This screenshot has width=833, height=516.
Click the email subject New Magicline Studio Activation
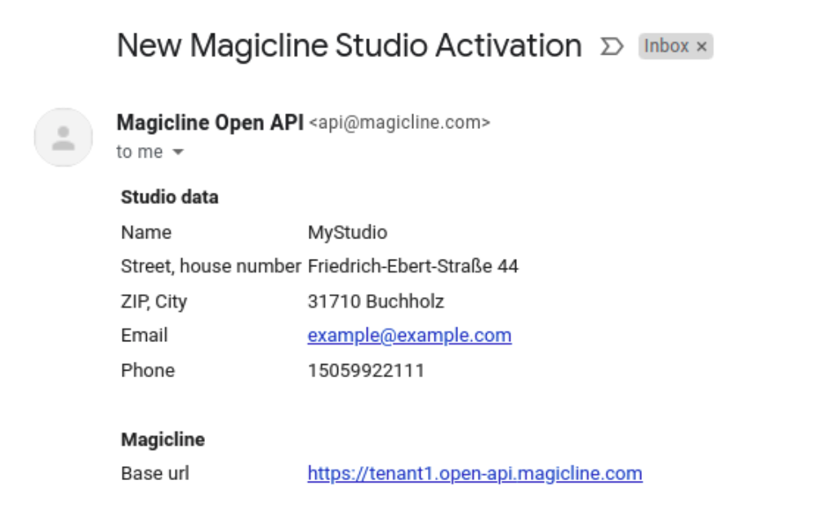(x=349, y=46)
